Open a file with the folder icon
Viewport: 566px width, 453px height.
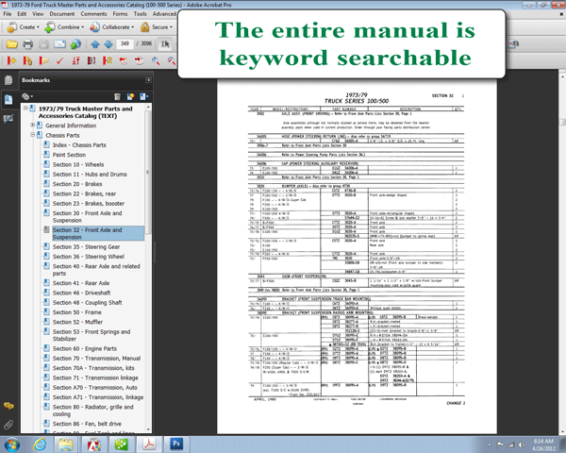click(11, 44)
